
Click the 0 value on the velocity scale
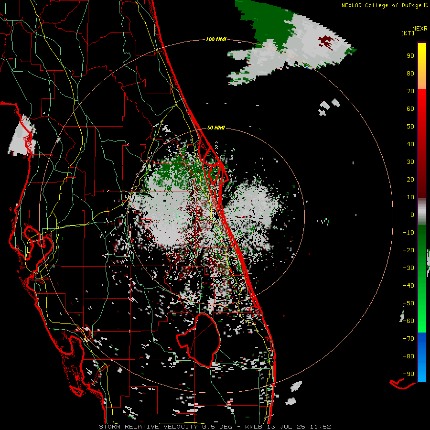[x=412, y=215]
